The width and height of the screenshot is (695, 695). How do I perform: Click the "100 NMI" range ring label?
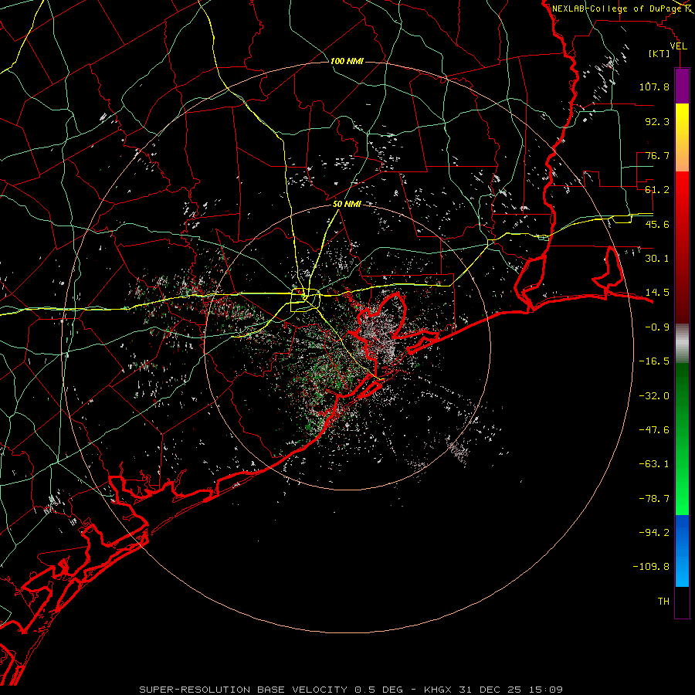coord(347,61)
